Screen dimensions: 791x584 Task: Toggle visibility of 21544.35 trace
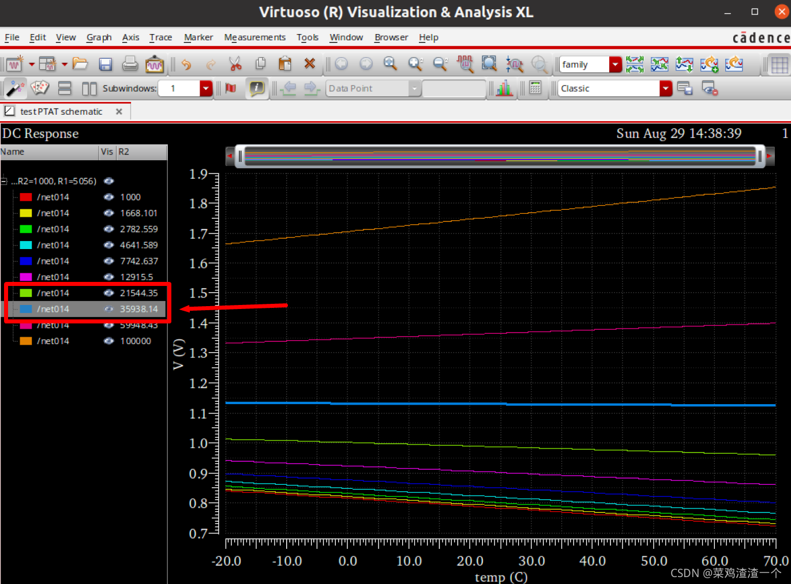click(108, 293)
